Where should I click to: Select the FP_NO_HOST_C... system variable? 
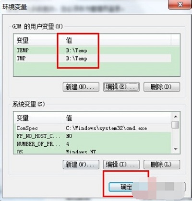pos(92,136)
